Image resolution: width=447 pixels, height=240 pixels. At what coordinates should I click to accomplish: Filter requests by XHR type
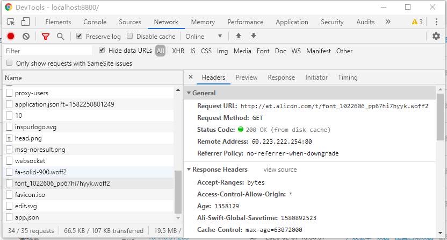pyautogui.click(x=178, y=51)
